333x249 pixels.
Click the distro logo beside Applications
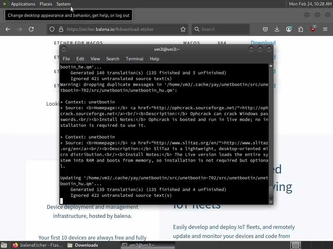(6, 4)
